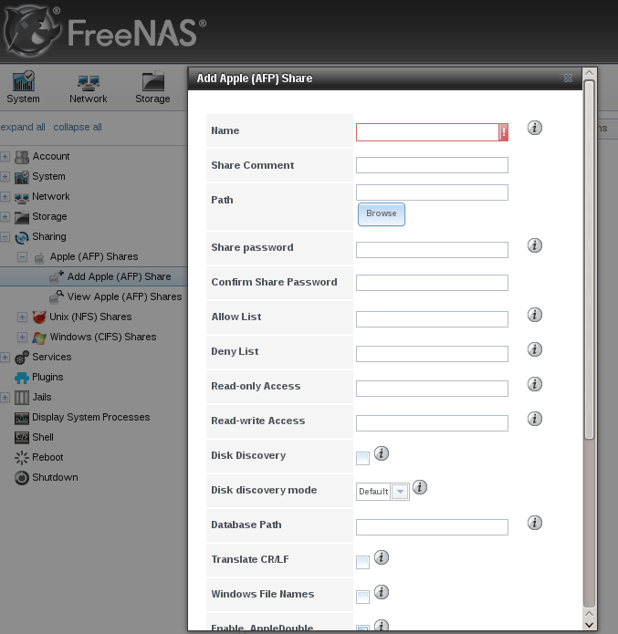Image resolution: width=618 pixels, height=634 pixels.
Task: Click the Sharing icon in tree
Action: 22,237
